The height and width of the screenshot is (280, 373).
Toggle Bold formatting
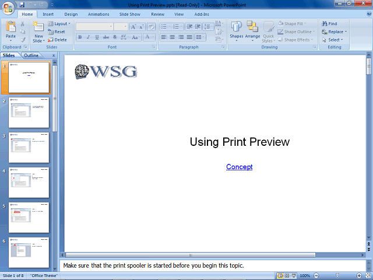coord(80,37)
